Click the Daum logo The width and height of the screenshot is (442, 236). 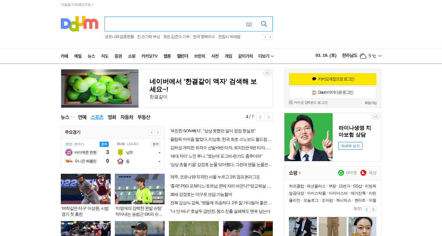tap(80, 24)
